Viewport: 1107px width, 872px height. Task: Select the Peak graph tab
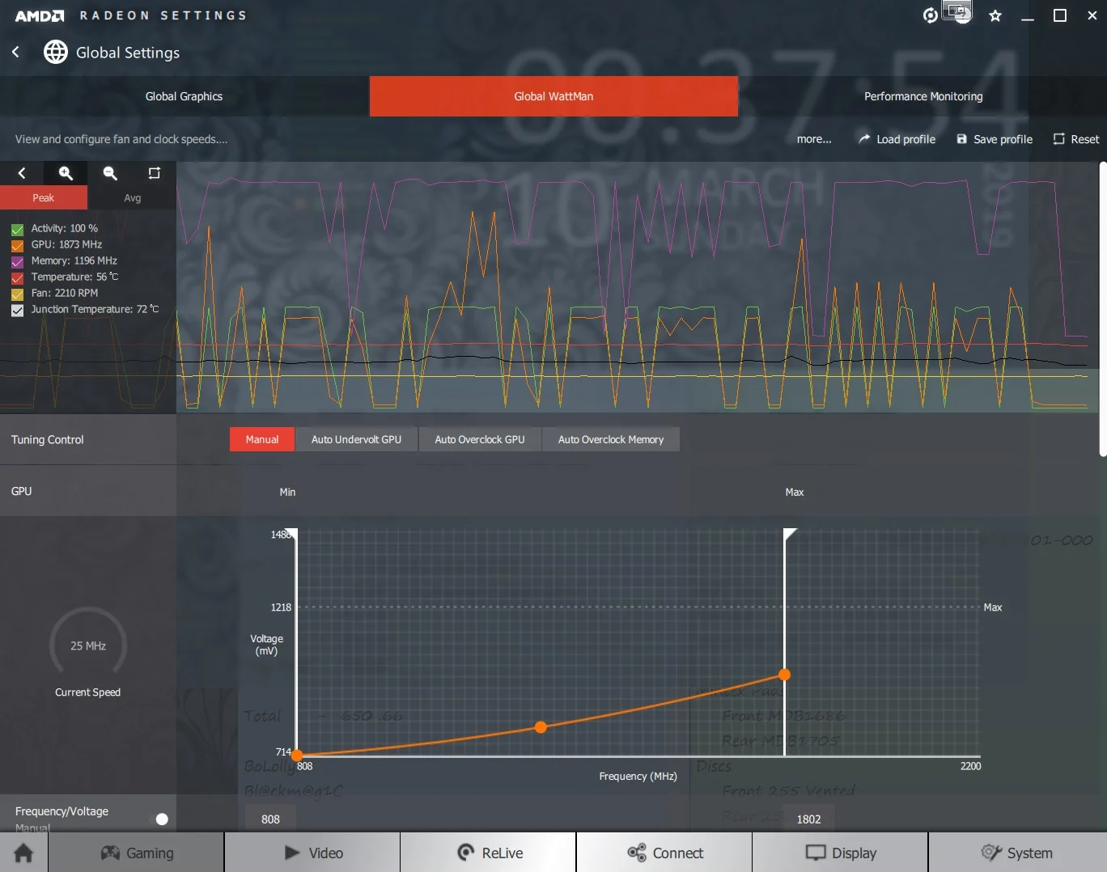(44, 198)
